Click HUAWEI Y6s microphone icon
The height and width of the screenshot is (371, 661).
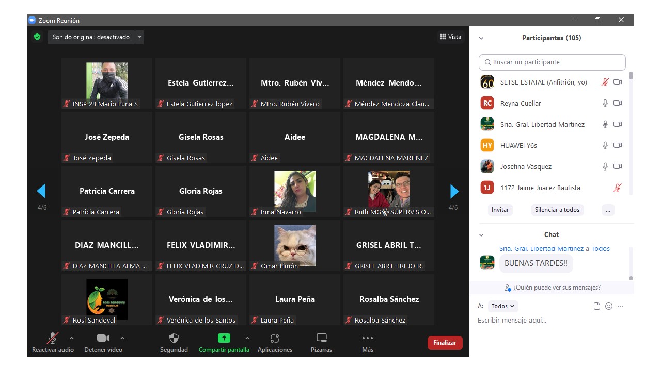pos(605,145)
